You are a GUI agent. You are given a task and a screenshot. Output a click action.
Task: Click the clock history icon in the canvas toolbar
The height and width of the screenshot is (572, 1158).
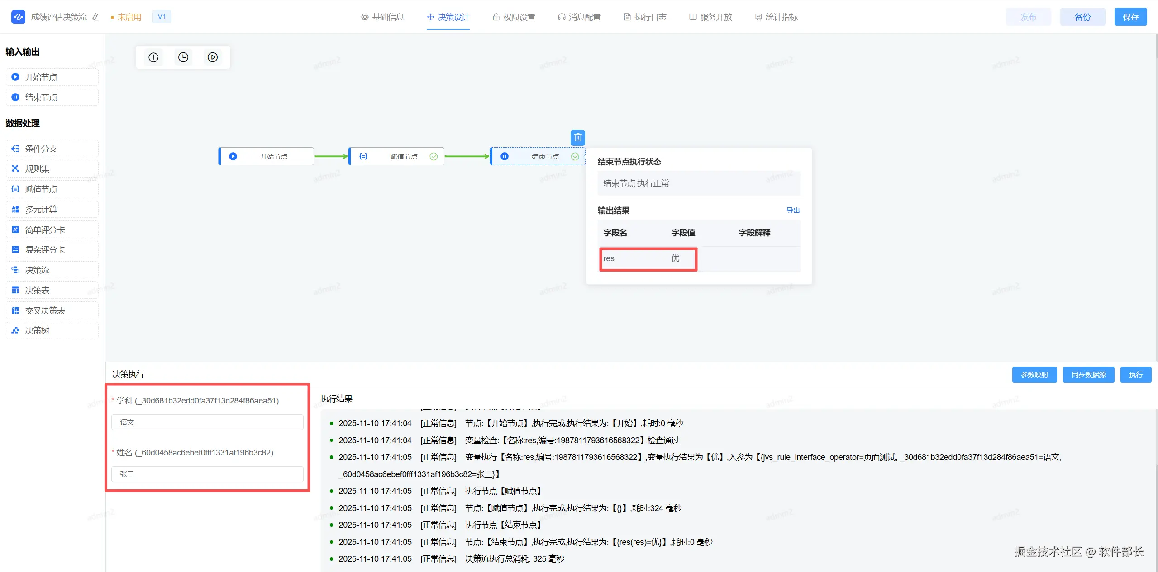point(183,57)
